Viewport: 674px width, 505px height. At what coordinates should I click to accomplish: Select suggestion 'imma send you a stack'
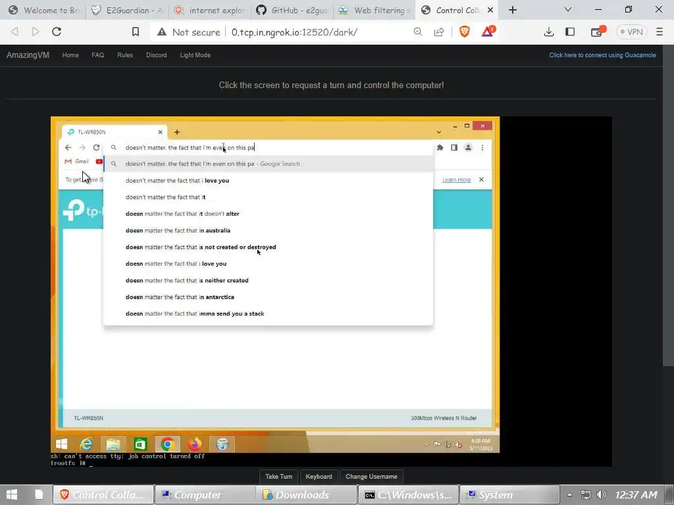coord(269,314)
